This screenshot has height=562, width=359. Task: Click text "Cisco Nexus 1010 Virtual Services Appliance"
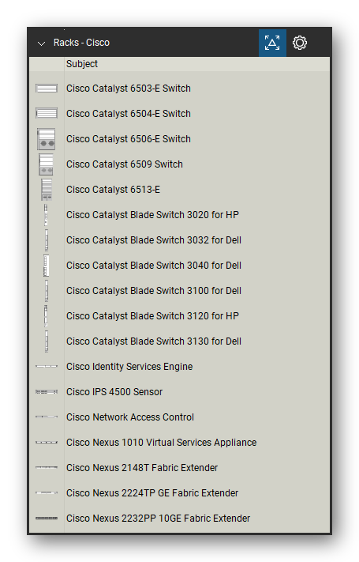tap(162, 443)
